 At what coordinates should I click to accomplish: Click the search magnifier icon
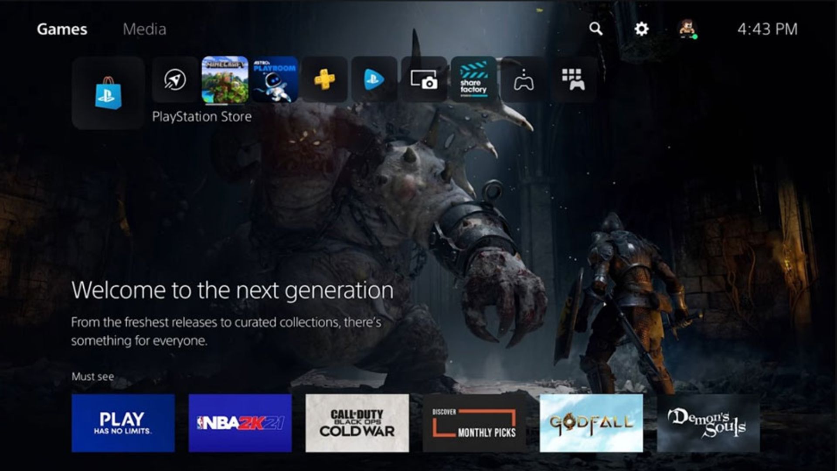[x=596, y=29]
